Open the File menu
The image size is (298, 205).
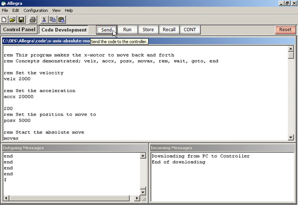point(5,10)
